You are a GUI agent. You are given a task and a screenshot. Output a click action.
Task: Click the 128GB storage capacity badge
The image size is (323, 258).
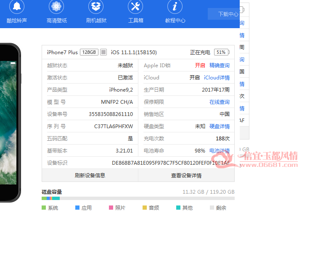point(89,52)
